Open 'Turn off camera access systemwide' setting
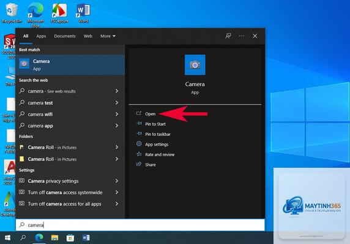 click(x=70, y=192)
